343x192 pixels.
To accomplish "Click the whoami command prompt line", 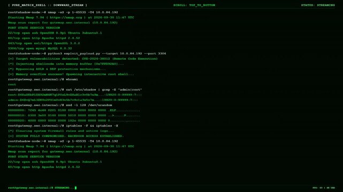I will 43,79.
